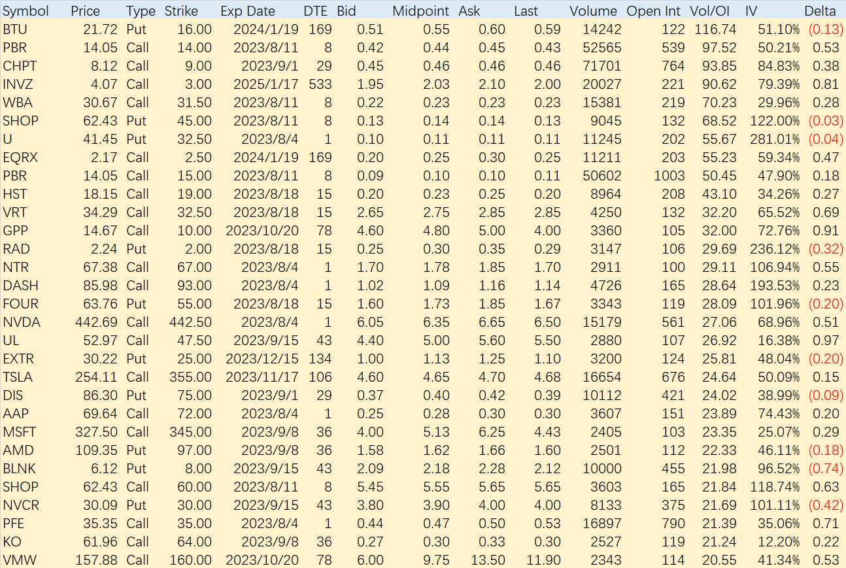Select the DTE value 134 in the EXTR row
This screenshot has height=568, width=846.
tap(321, 359)
